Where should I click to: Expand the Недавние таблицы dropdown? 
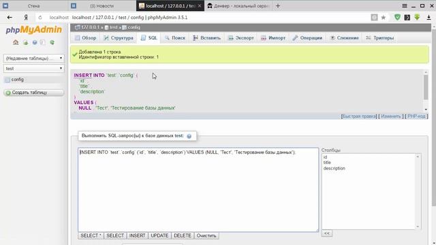33,59
